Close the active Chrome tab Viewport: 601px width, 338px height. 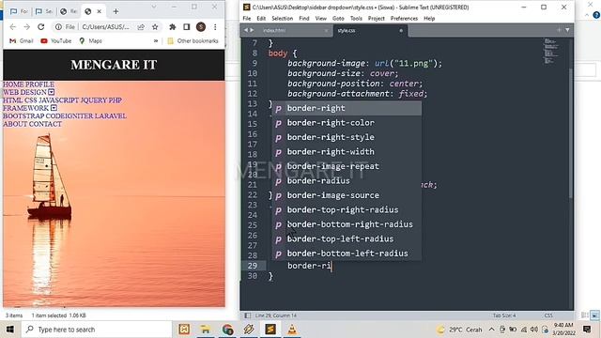pos(100,11)
